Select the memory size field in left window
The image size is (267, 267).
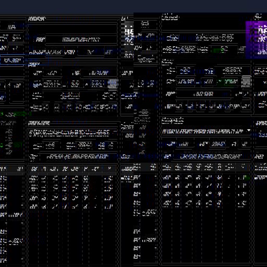click(x=52, y=73)
